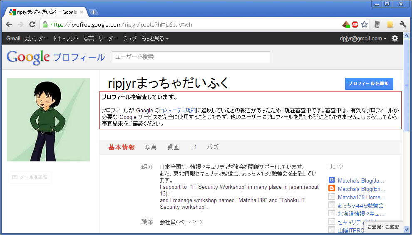Screen dimensions: 412x235
Task: Open Google settings gear icon
Action: point(395,38)
